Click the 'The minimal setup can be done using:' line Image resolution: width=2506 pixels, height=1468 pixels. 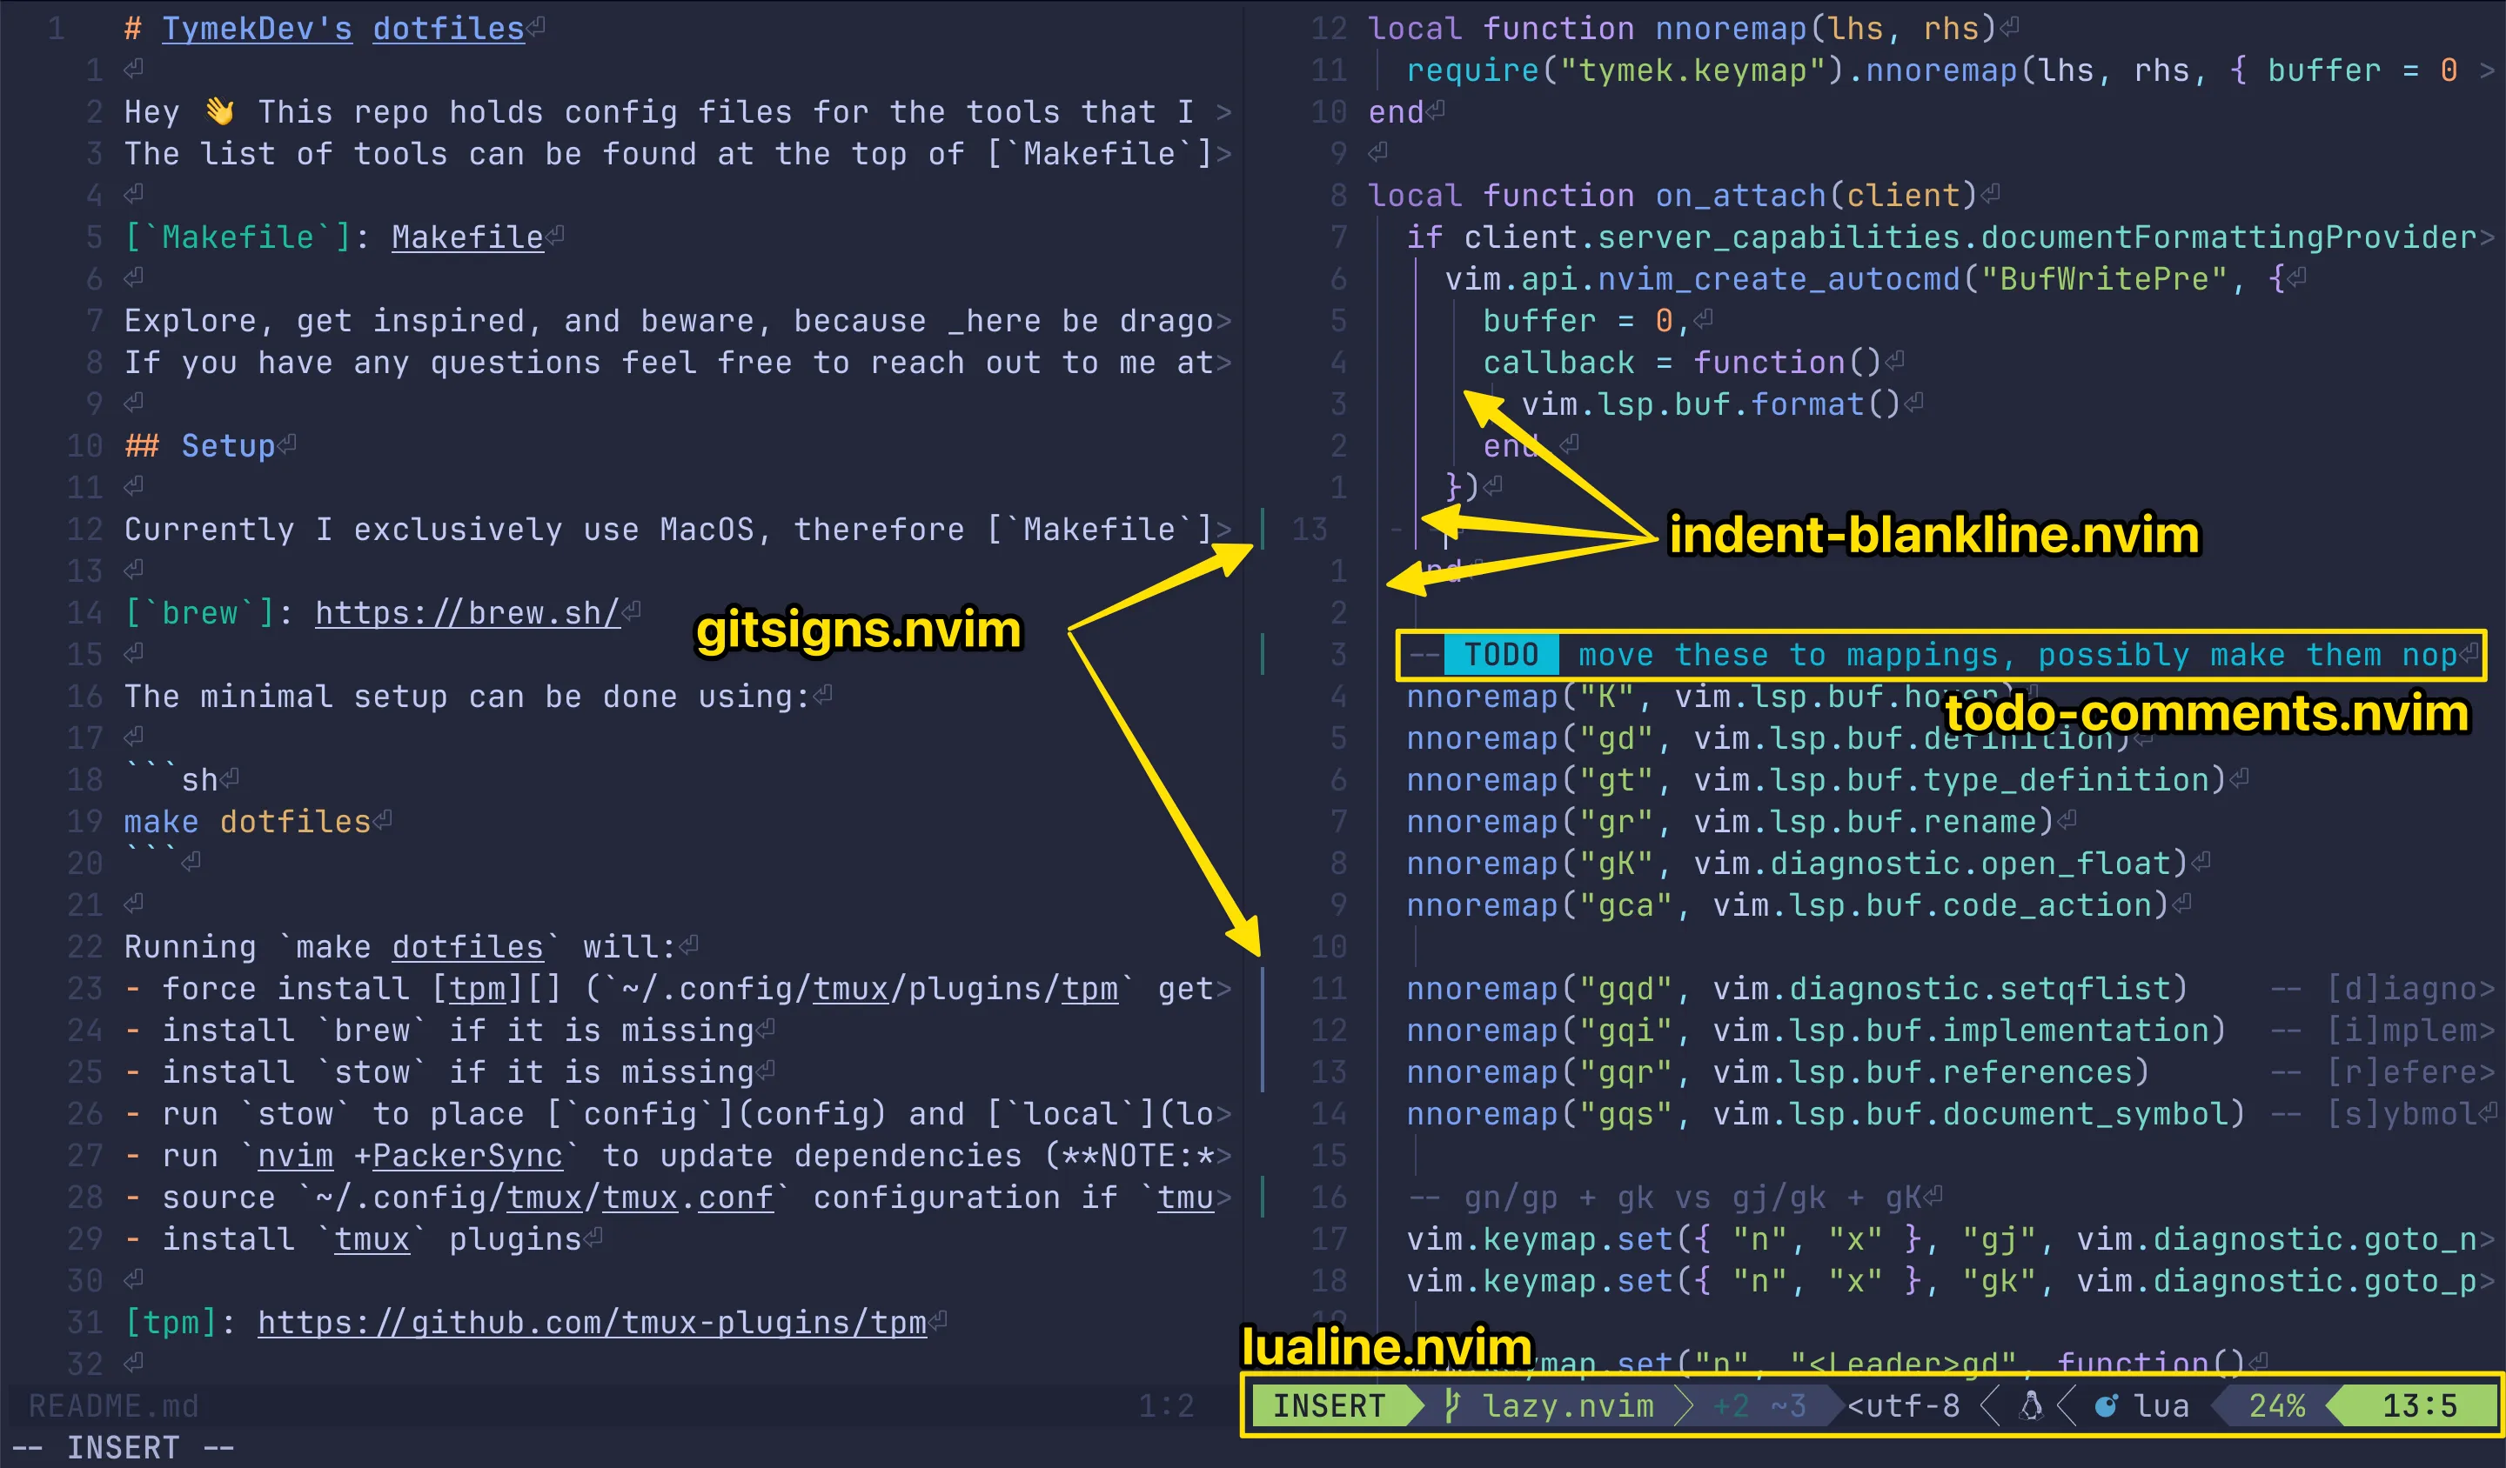tap(467, 696)
